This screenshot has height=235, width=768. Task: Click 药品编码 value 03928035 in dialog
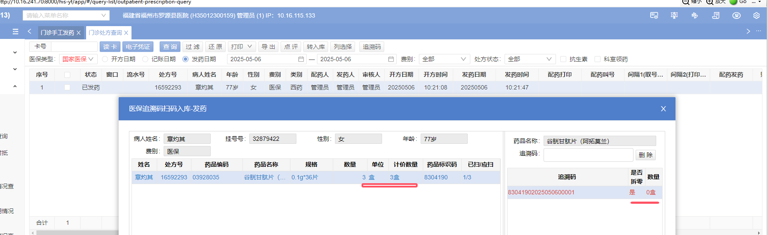206,177
